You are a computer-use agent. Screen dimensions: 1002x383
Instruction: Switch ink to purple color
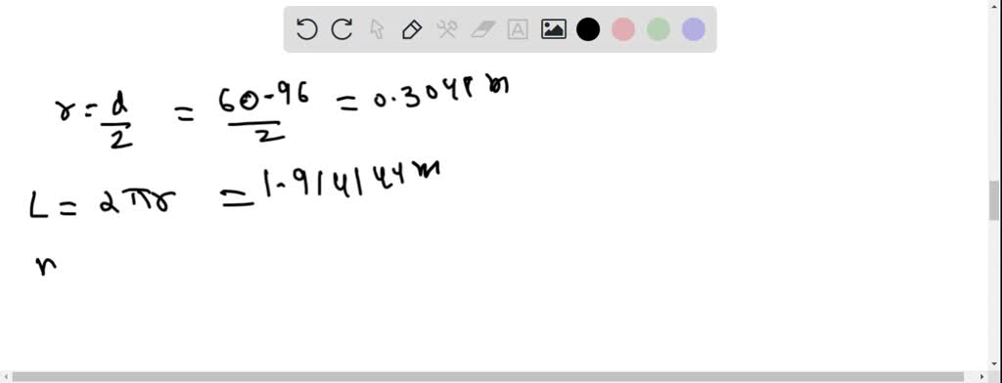click(x=694, y=29)
